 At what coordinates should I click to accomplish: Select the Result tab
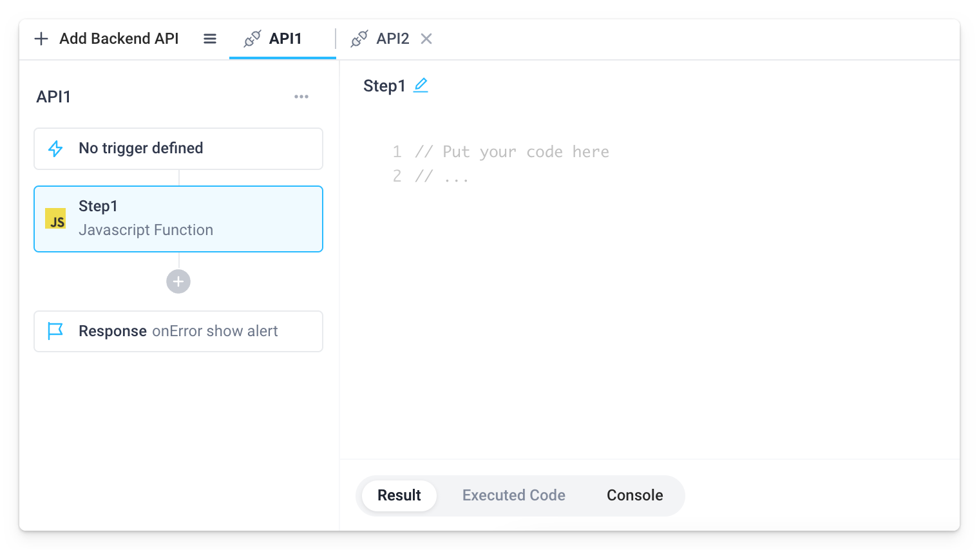pyautogui.click(x=399, y=495)
